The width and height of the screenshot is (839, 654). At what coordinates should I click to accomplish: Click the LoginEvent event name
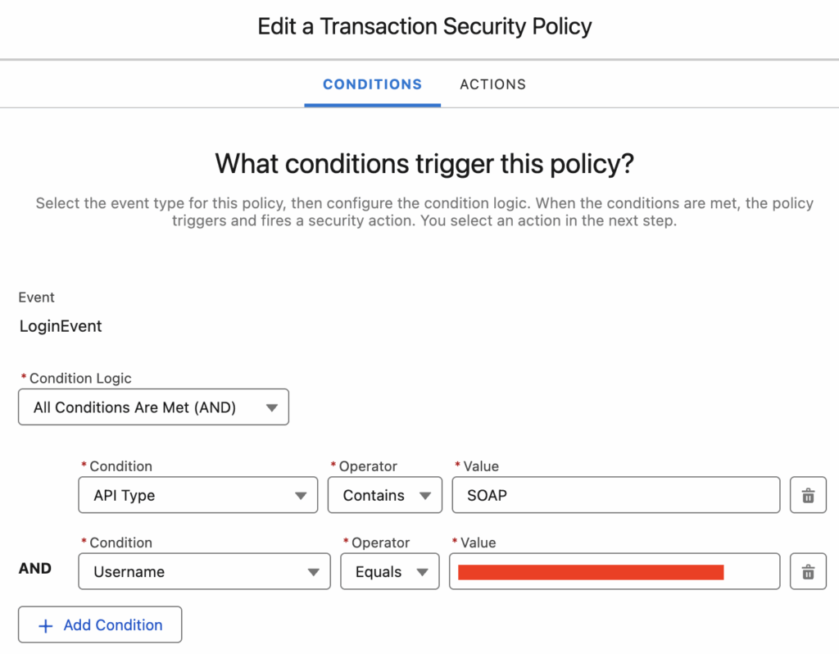[61, 326]
